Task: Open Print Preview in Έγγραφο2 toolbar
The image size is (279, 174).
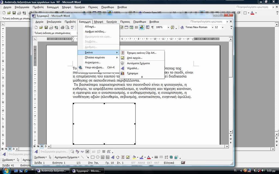Action: point(67,27)
